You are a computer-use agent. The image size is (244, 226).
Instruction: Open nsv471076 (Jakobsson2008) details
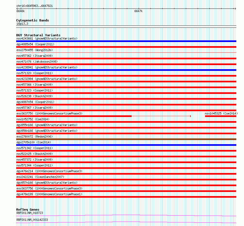(37, 62)
